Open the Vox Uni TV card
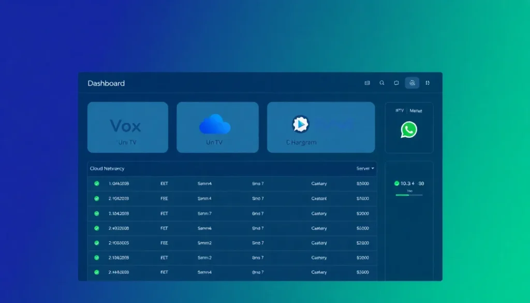The height and width of the screenshot is (303, 530). coord(127,127)
